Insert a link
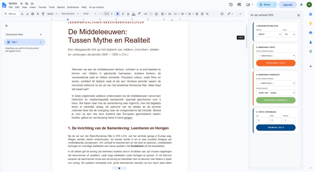Image resolution: width=315 pixels, height=172 pixels. pos(146,14)
